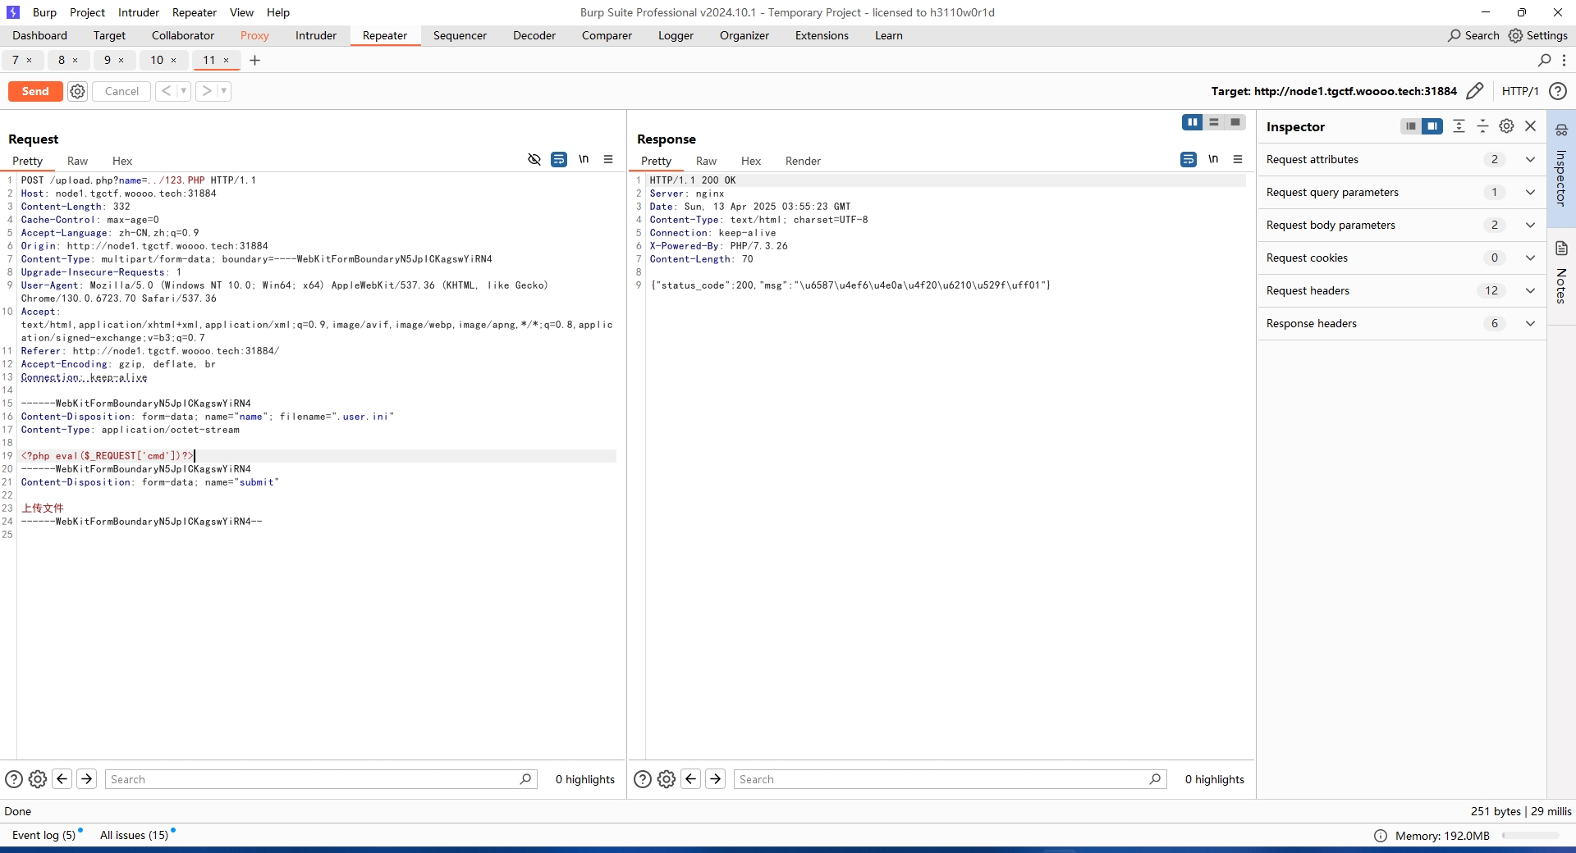
Task: Go to next Response search match
Action: coord(716,779)
